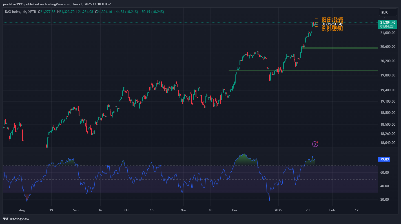Click the TradingView logo
The image size is (401, 224).
(x=16, y=219)
